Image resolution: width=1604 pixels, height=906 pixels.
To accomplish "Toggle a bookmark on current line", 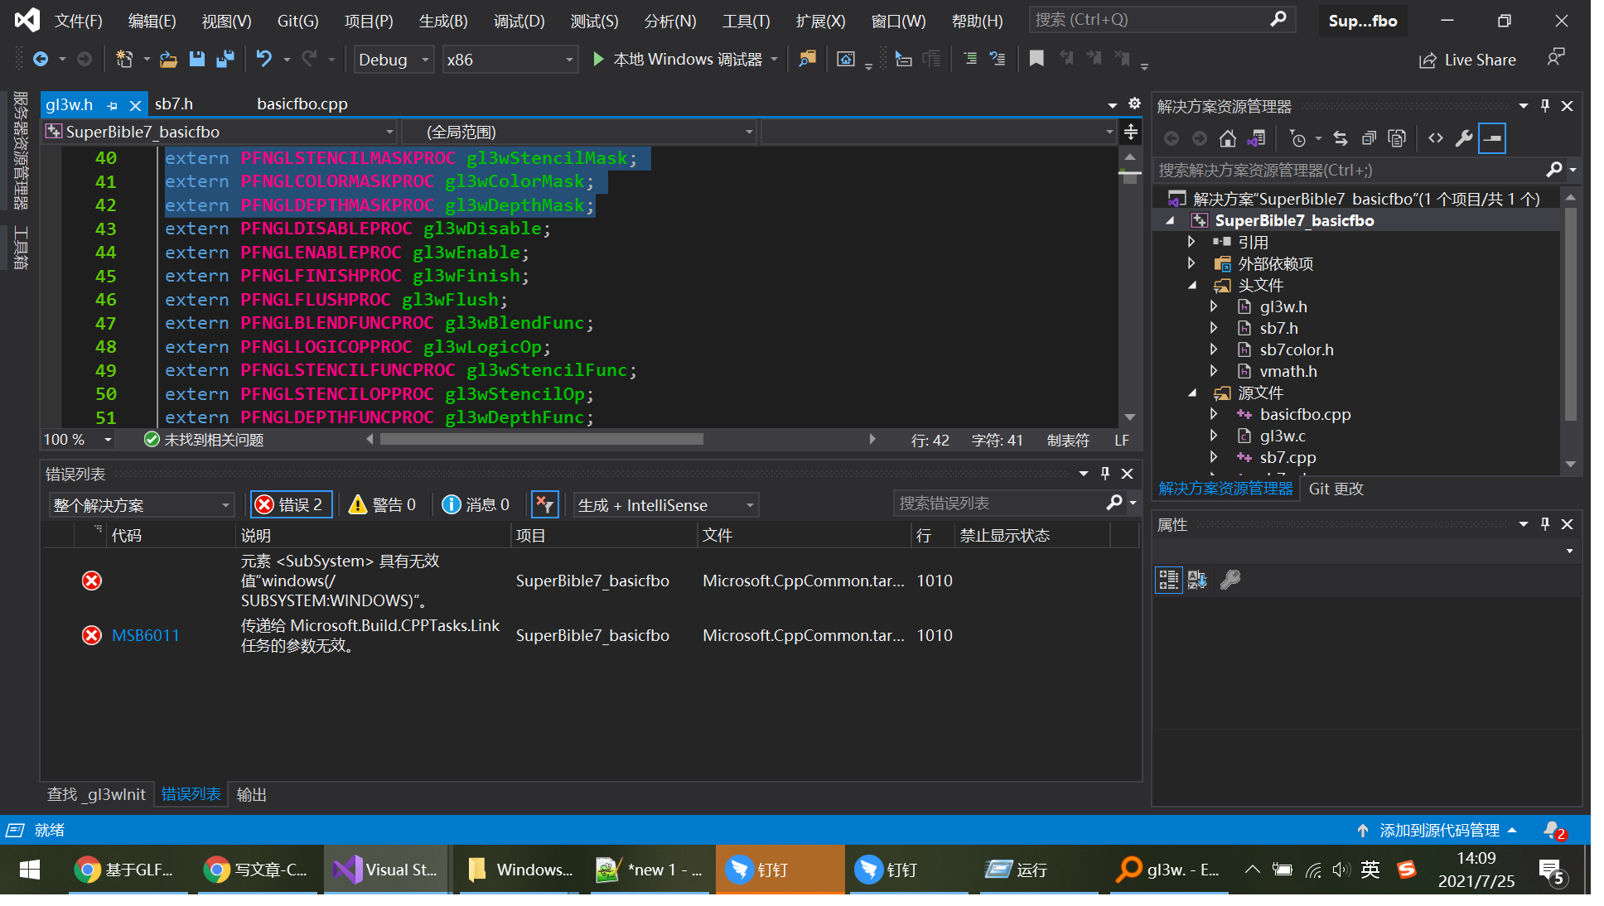I will pyautogui.click(x=1036, y=59).
